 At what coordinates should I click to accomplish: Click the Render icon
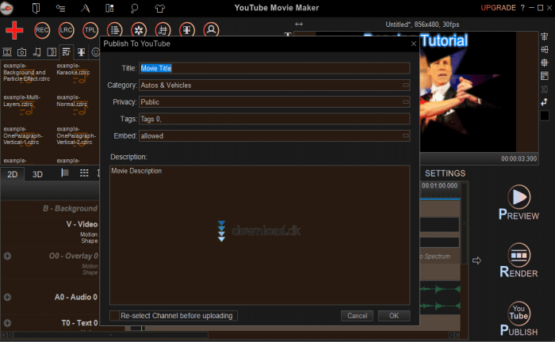click(519, 255)
